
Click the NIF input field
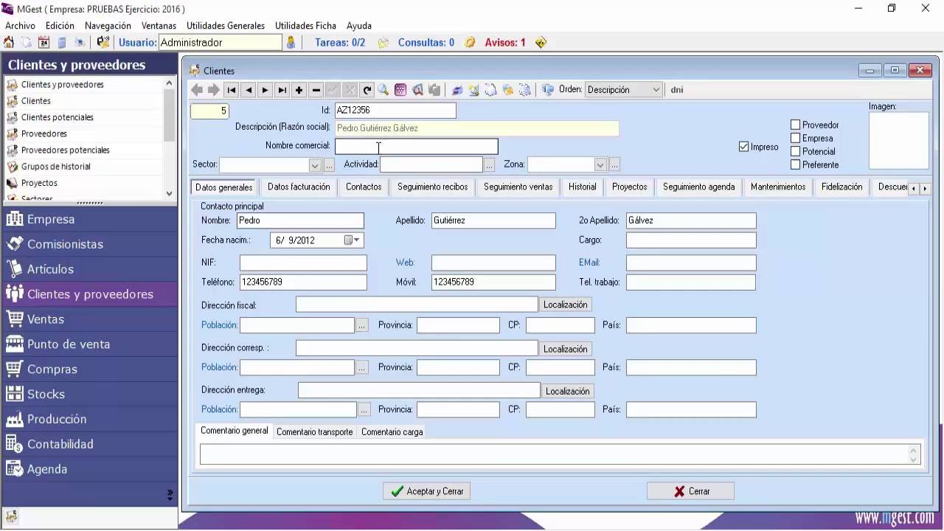(303, 263)
